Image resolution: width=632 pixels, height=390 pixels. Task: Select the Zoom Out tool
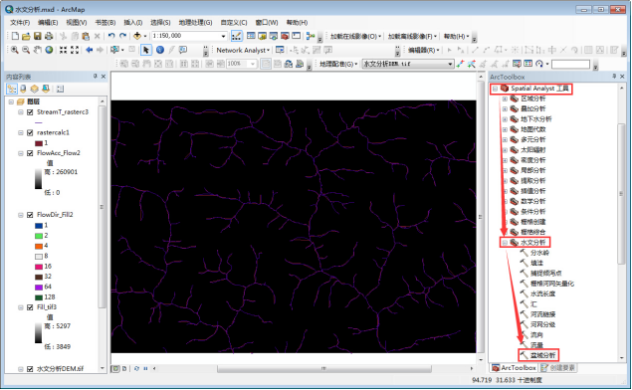pos(26,50)
